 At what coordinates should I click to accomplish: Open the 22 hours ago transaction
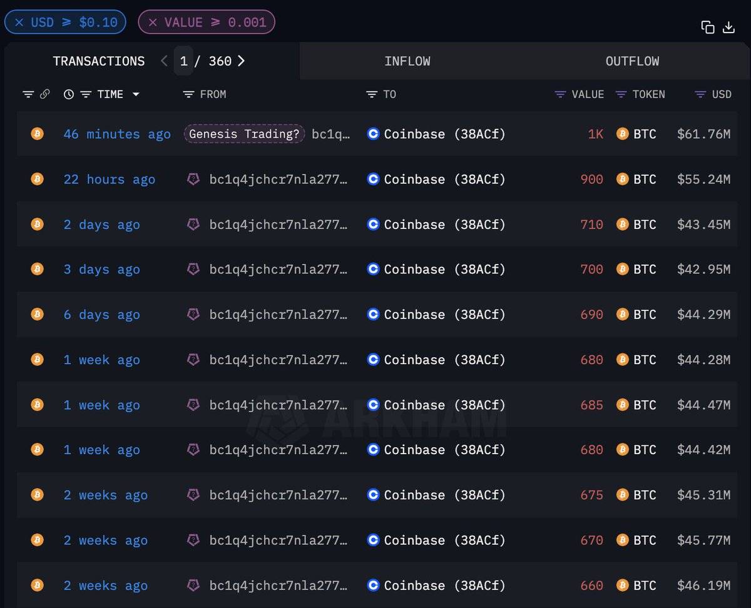click(109, 180)
